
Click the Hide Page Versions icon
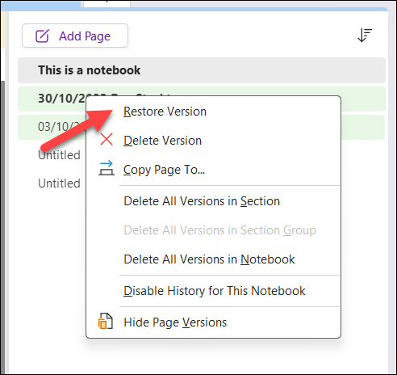tap(106, 322)
